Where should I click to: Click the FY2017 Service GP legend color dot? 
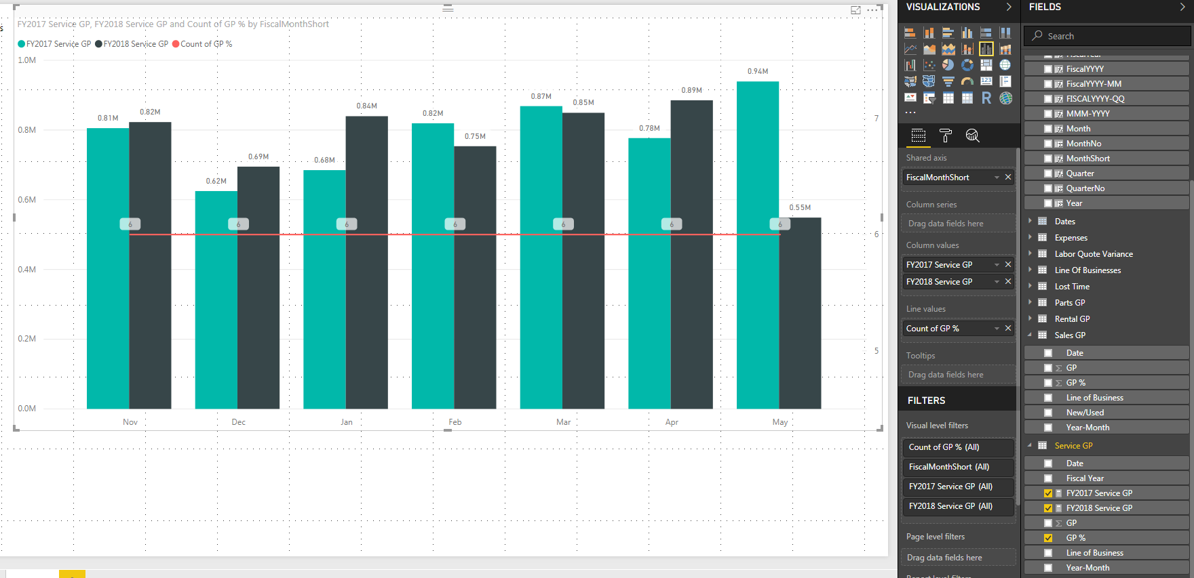pos(21,44)
